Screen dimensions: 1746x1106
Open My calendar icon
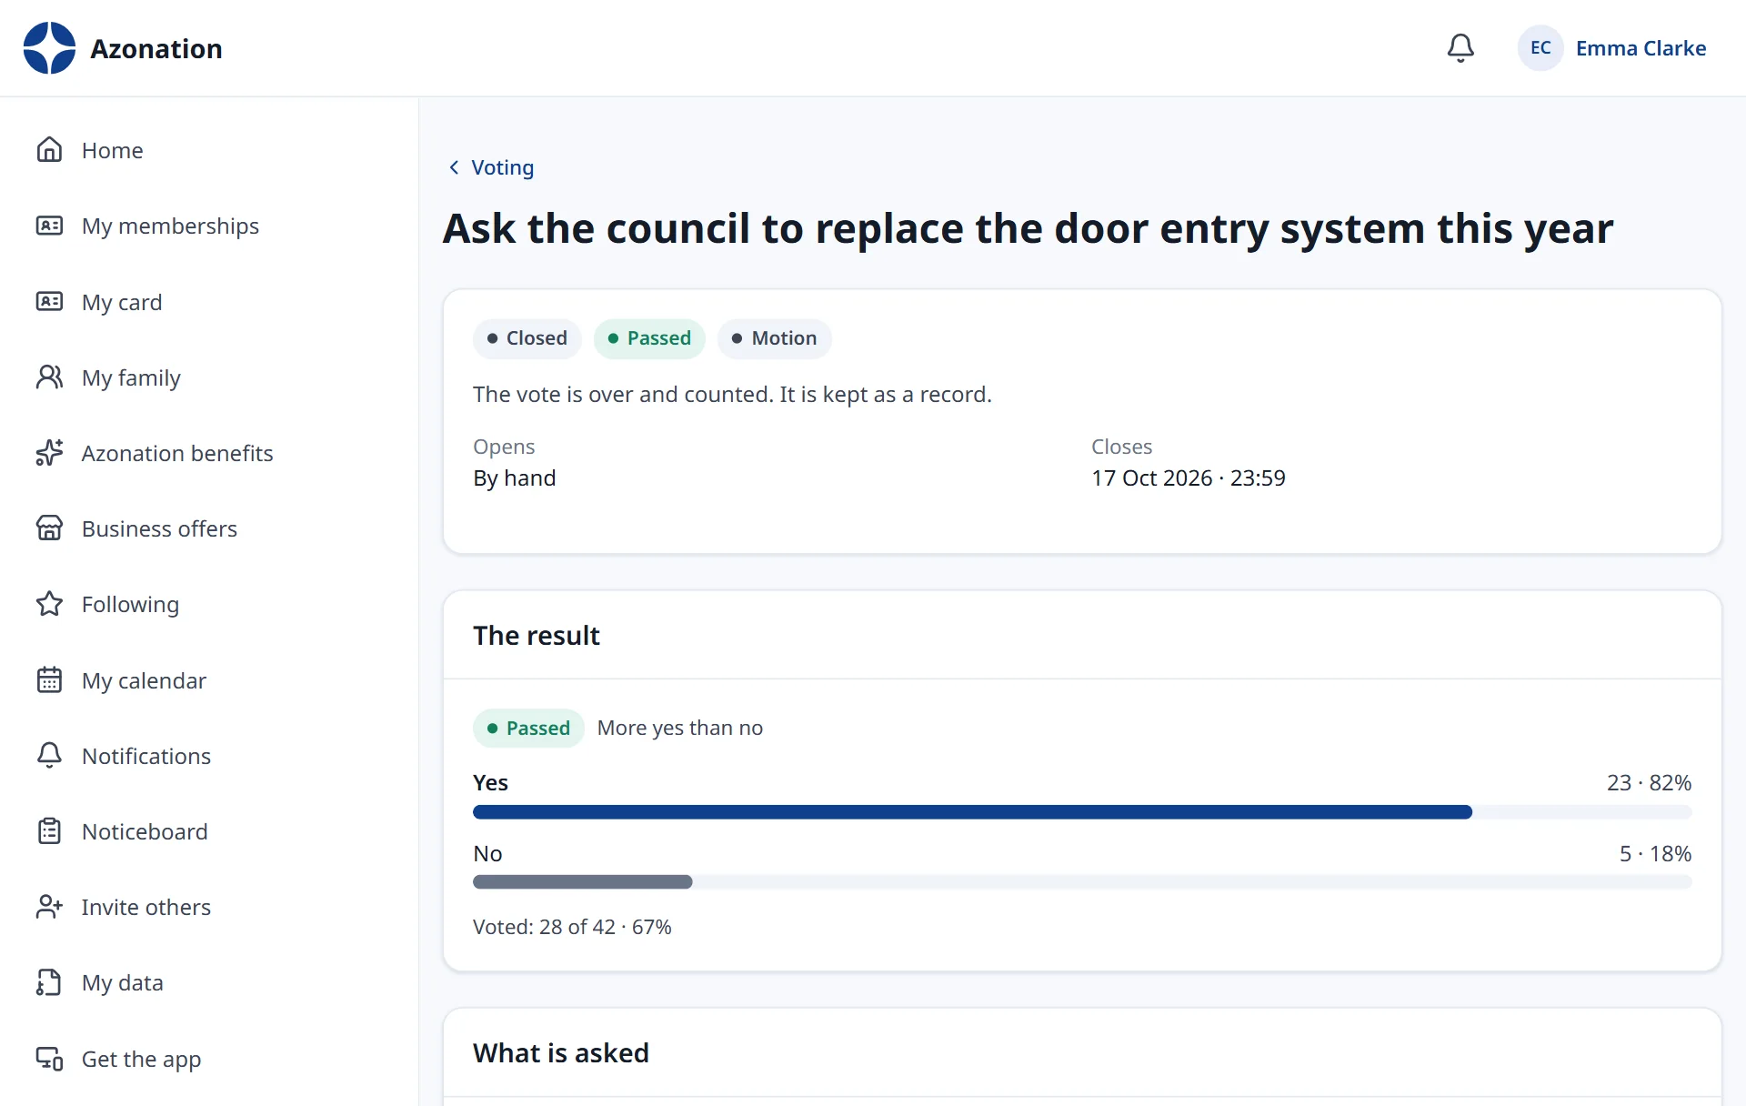pos(49,680)
